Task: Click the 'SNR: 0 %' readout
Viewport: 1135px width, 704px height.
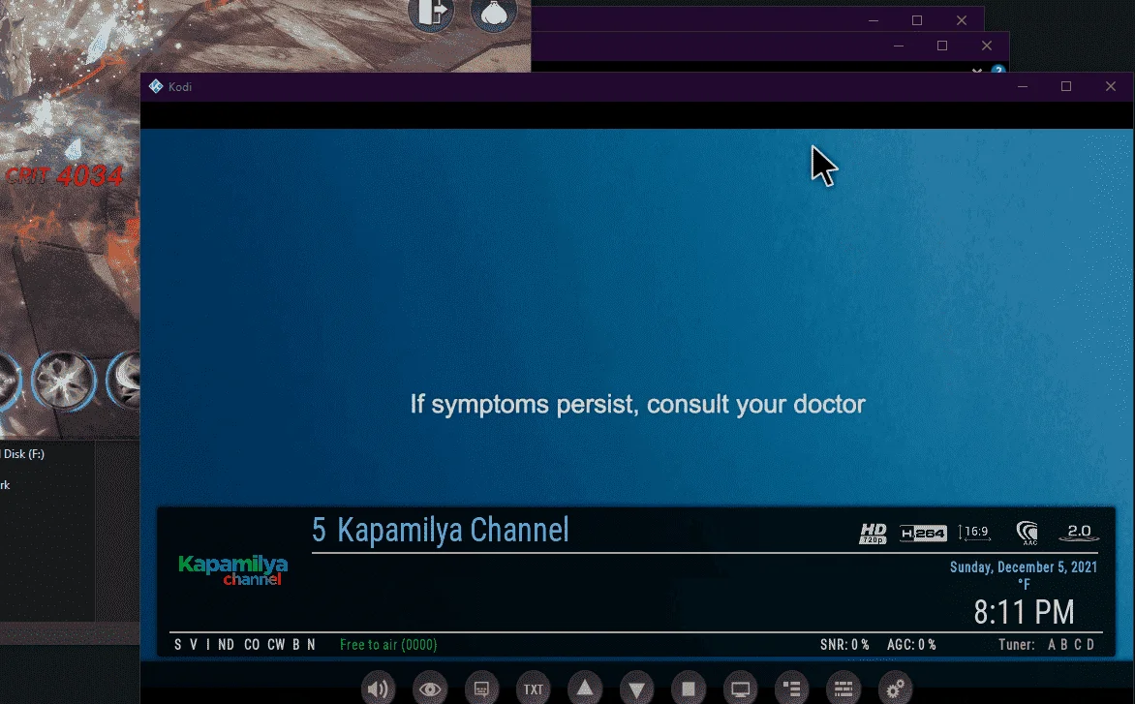Action: click(x=844, y=645)
